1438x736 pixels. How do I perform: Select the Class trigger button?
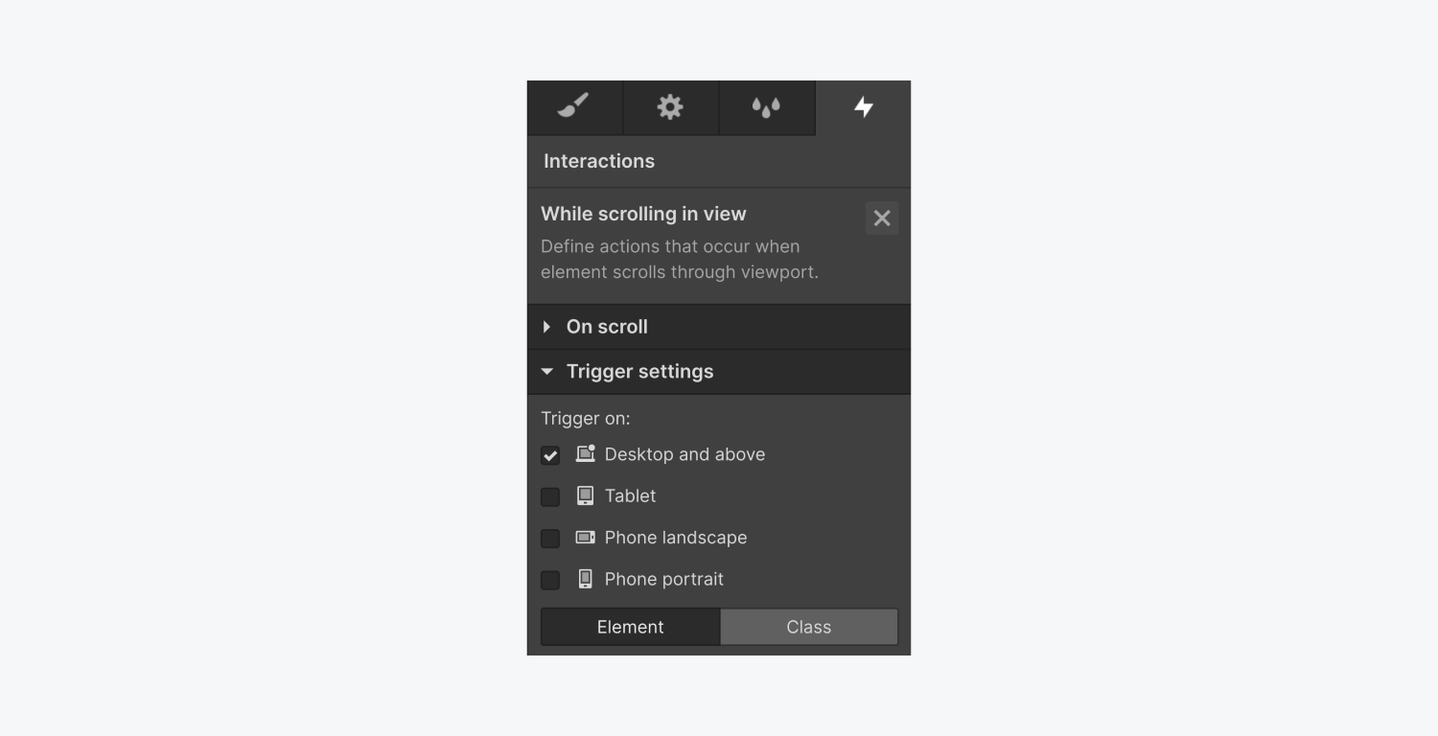809,627
